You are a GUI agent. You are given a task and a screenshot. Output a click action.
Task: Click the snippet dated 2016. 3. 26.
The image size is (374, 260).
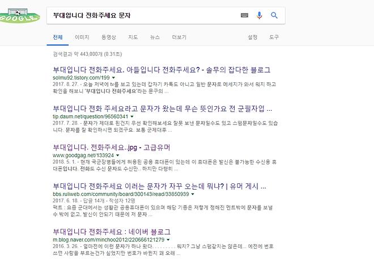pos(163,250)
